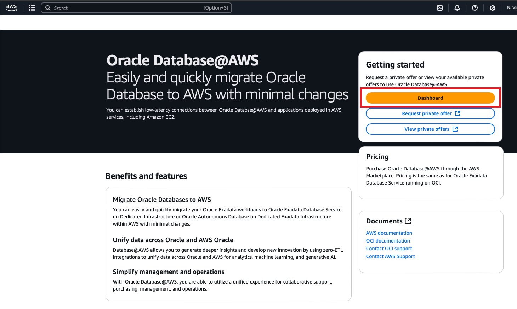Open the notifications bell
Screen dimensions: 517x309
click(x=457, y=7)
